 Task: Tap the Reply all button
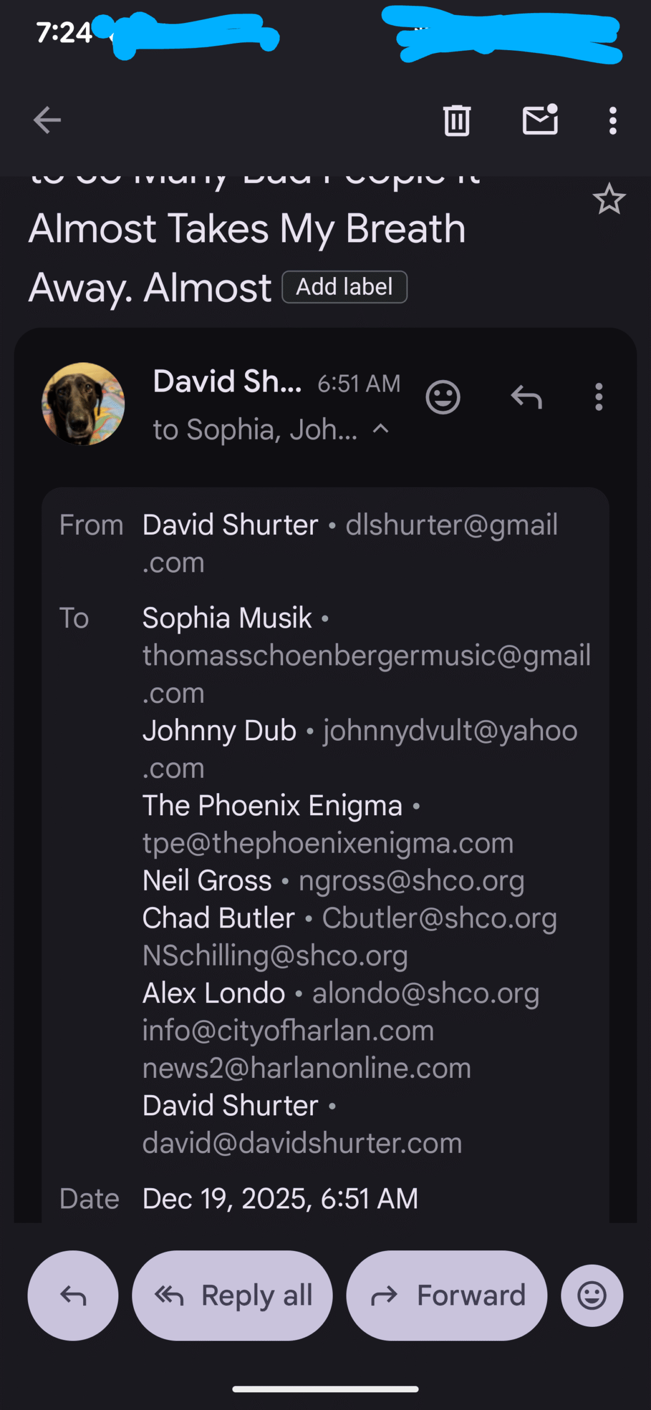coord(232,1295)
